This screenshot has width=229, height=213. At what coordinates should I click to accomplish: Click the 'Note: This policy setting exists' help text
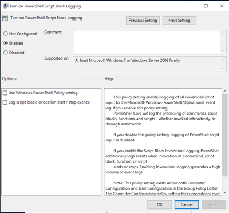pyautogui.click(x=162, y=188)
